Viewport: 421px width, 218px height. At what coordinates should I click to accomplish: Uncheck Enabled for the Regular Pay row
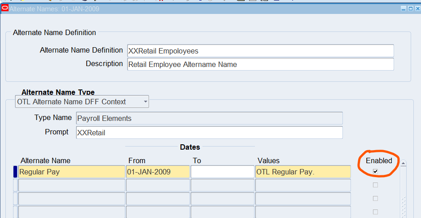(375, 171)
